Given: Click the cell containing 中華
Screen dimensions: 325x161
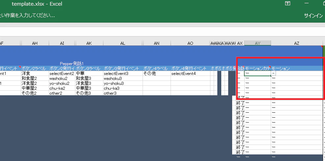Looking at the screenshot, I should (x=89, y=74).
